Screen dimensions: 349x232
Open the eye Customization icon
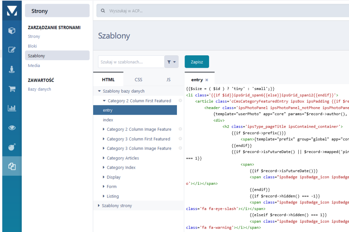[12, 128]
